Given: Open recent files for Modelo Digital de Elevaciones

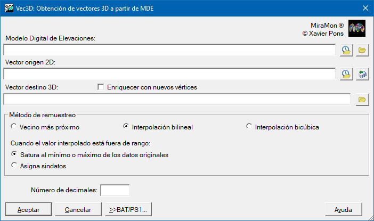Looking at the screenshot, I should tap(346, 50).
